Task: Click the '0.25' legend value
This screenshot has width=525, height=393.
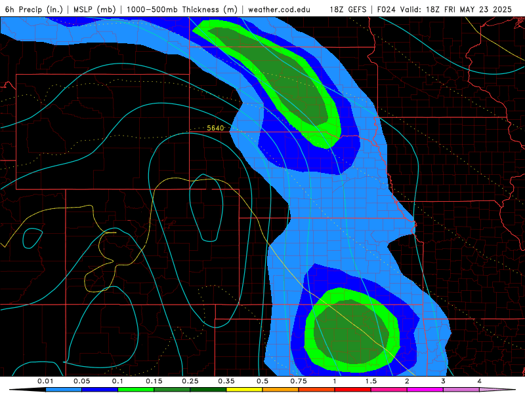Action: point(190,381)
